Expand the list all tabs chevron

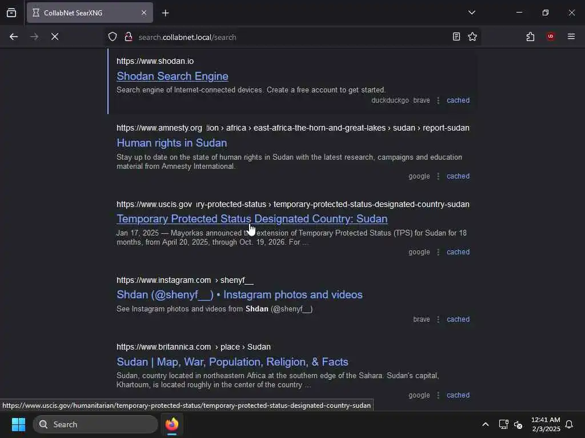[x=471, y=13]
